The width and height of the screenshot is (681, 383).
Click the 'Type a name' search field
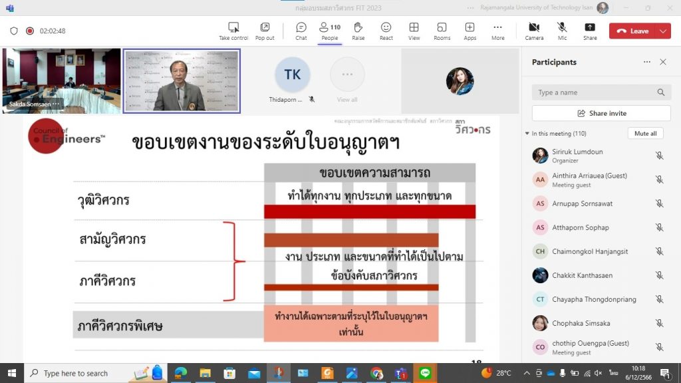coord(595,92)
